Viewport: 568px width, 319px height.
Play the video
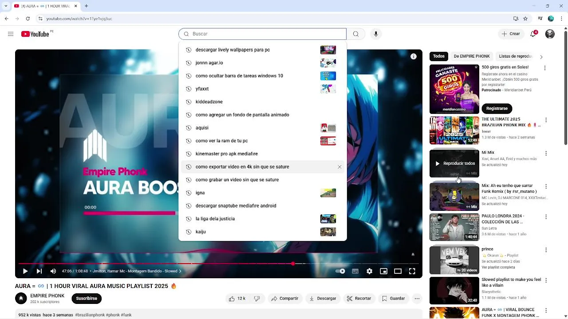click(x=25, y=271)
